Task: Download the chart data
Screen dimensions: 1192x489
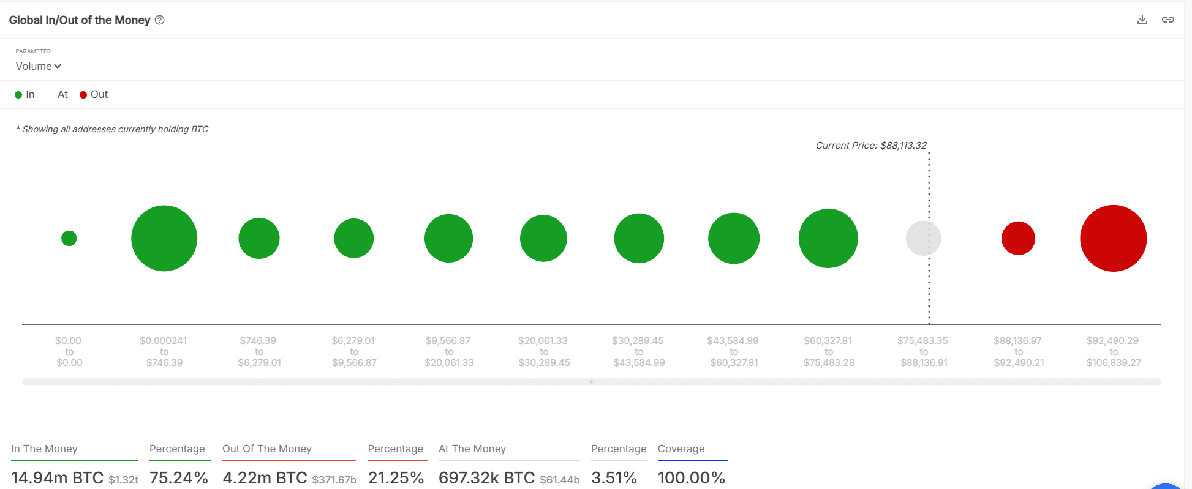Action: point(1142,20)
